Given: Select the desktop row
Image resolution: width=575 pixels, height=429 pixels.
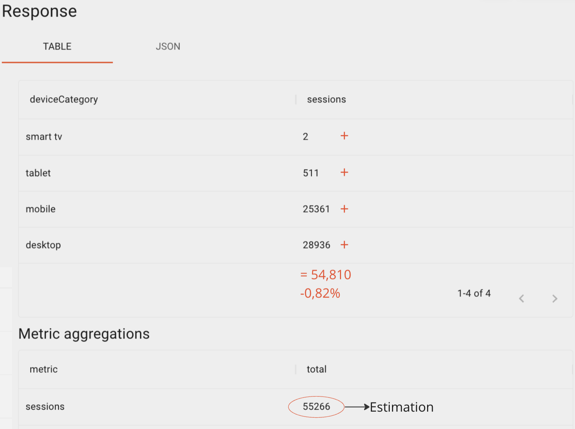Looking at the screenshot, I should point(295,245).
